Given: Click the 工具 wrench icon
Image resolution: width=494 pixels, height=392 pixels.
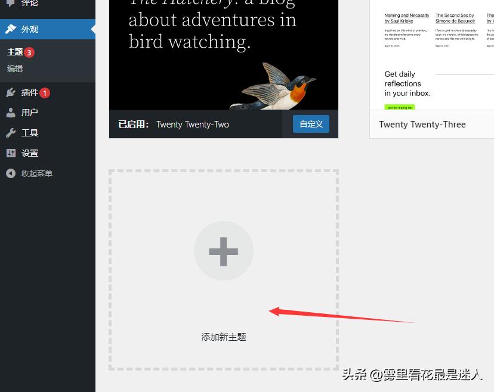Looking at the screenshot, I should click(11, 133).
